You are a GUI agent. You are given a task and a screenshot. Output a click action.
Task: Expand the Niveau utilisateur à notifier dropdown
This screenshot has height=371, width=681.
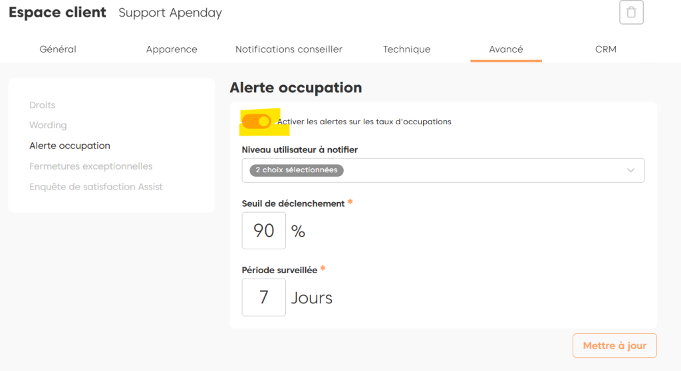point(443,170)
